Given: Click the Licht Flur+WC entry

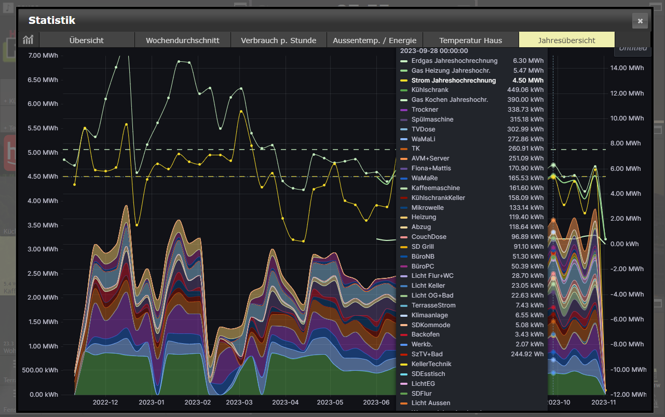Looking at the screenshot, I should [472, 276].
